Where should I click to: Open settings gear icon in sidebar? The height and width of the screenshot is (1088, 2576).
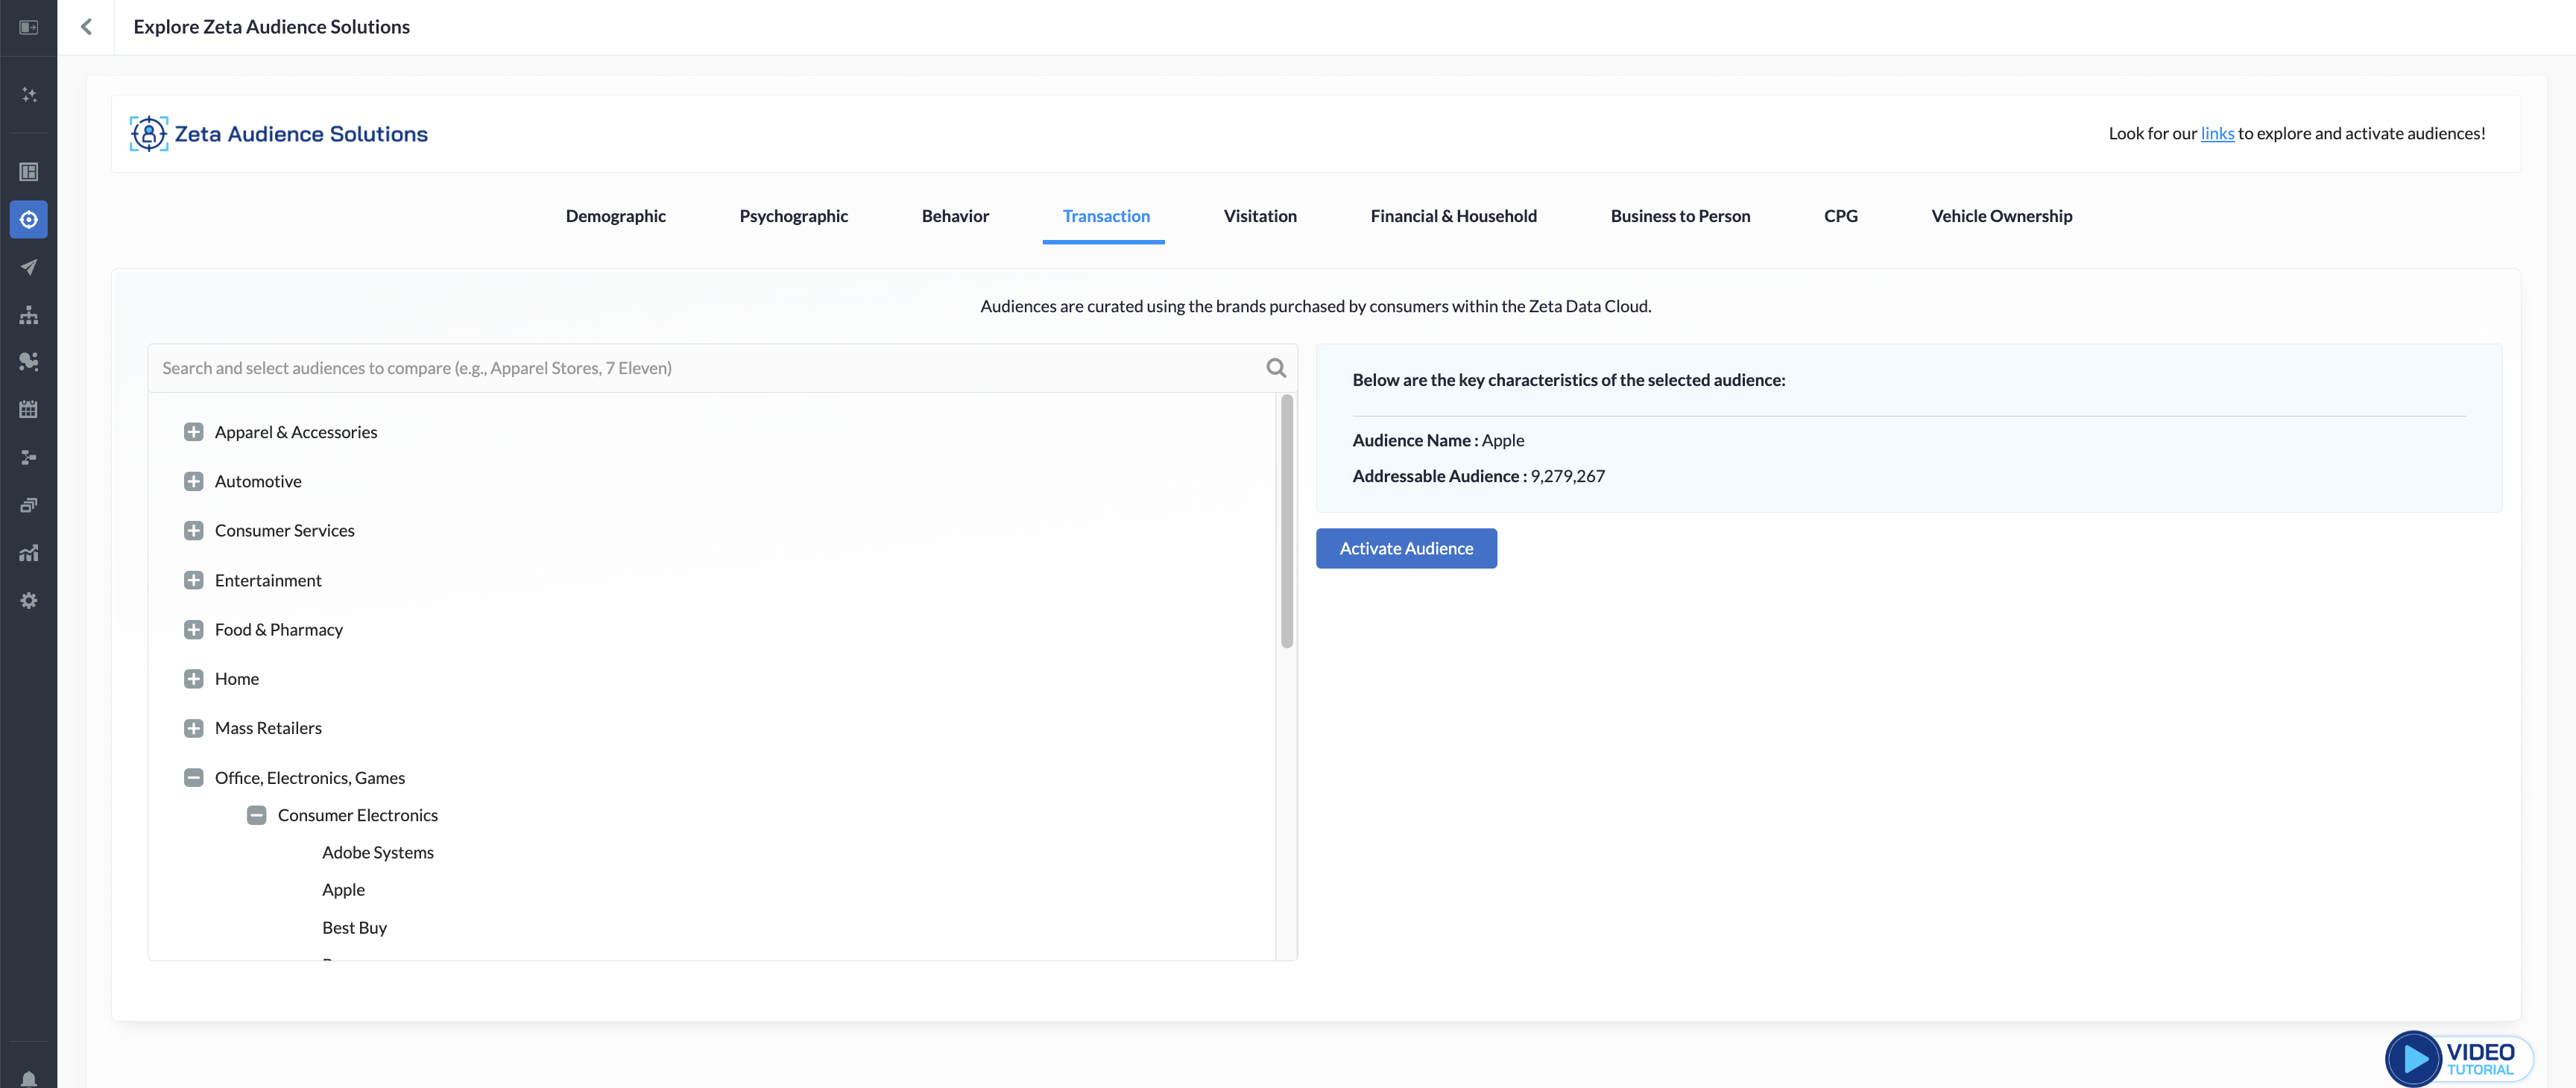(x=28, y=600)
